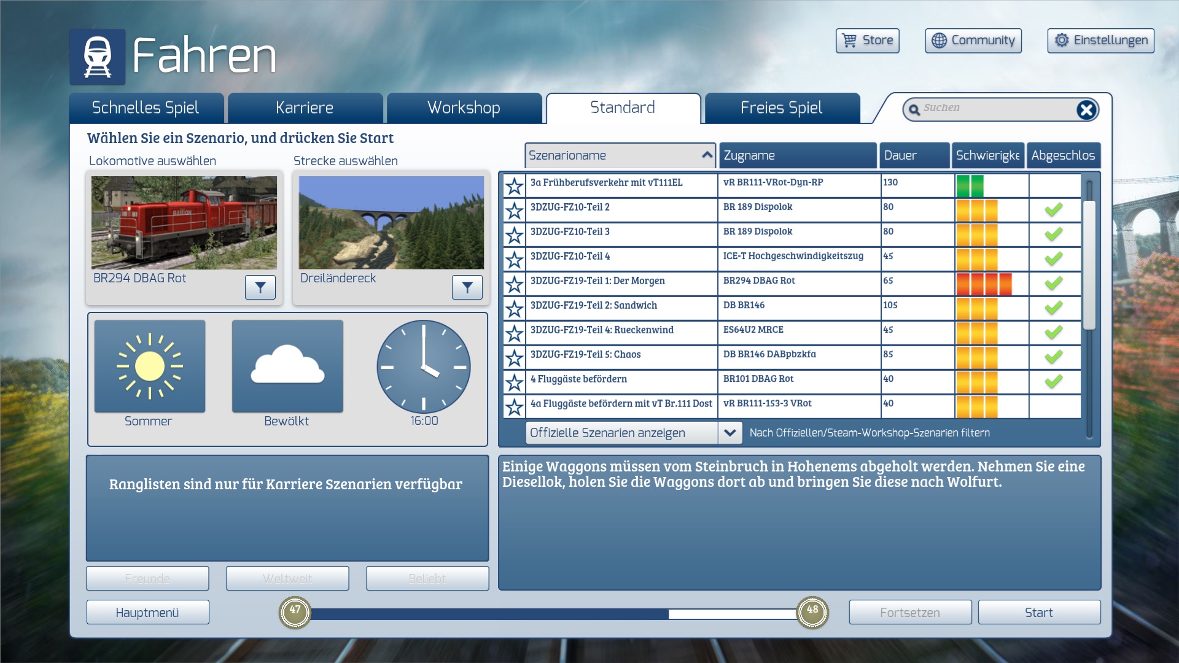Viewport: 1179px width, 663px height.
Task: Click the experience progress bar
Action: [x=553, y=613]
